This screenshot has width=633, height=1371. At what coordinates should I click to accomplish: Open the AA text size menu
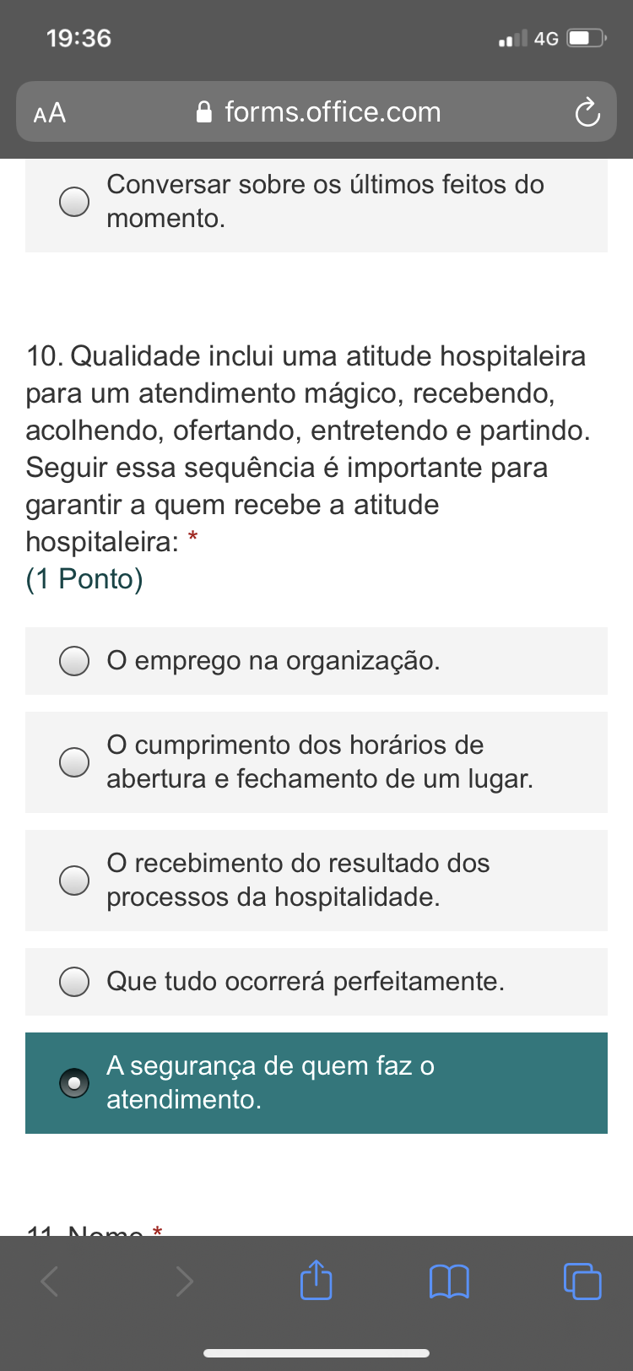pyautogui.click(x=50, y=112)
